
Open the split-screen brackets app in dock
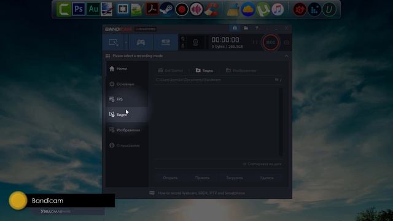[123, 9]
